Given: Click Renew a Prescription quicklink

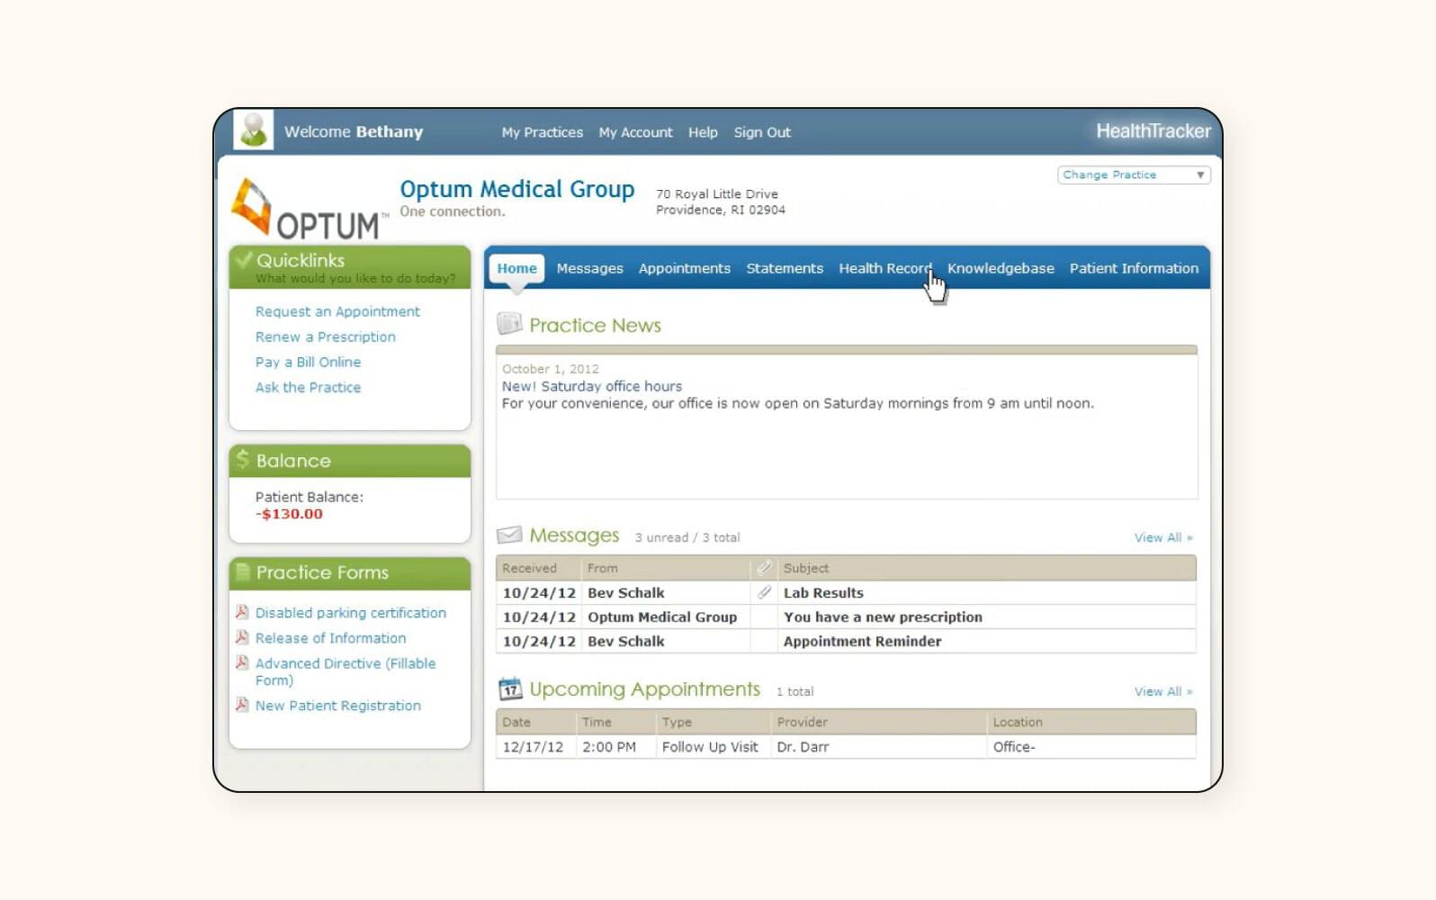Looking at the screenshot, I should tap(326, 337).
